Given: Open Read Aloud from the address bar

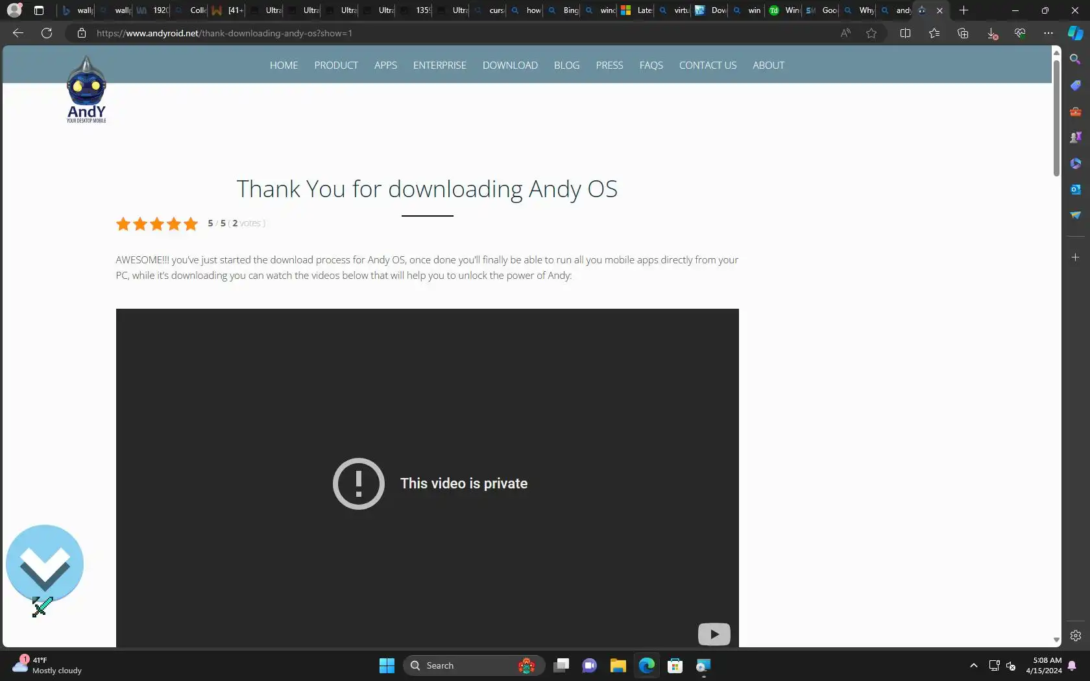Looking at the screenshot, I should (x=845, y=33).
